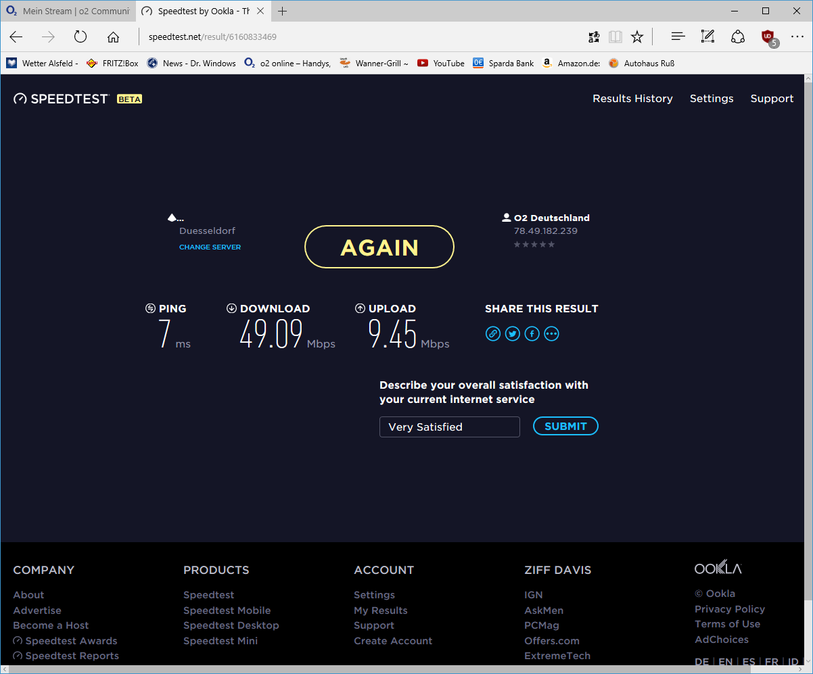Open the Advertise footer link
The width and height of the screenshot is (813, 674).
tap(37, 610)
